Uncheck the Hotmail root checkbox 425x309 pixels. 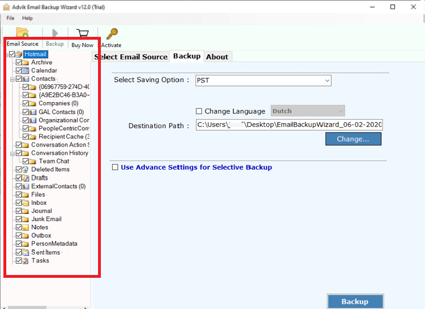point(12,54)
